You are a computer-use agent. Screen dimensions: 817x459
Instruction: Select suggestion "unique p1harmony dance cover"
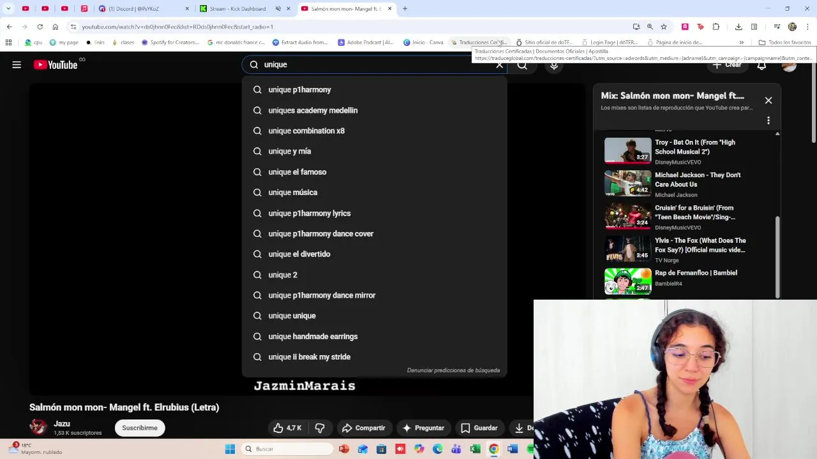coord(375,233)
